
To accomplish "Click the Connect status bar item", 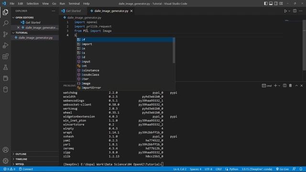I will 26,169.
